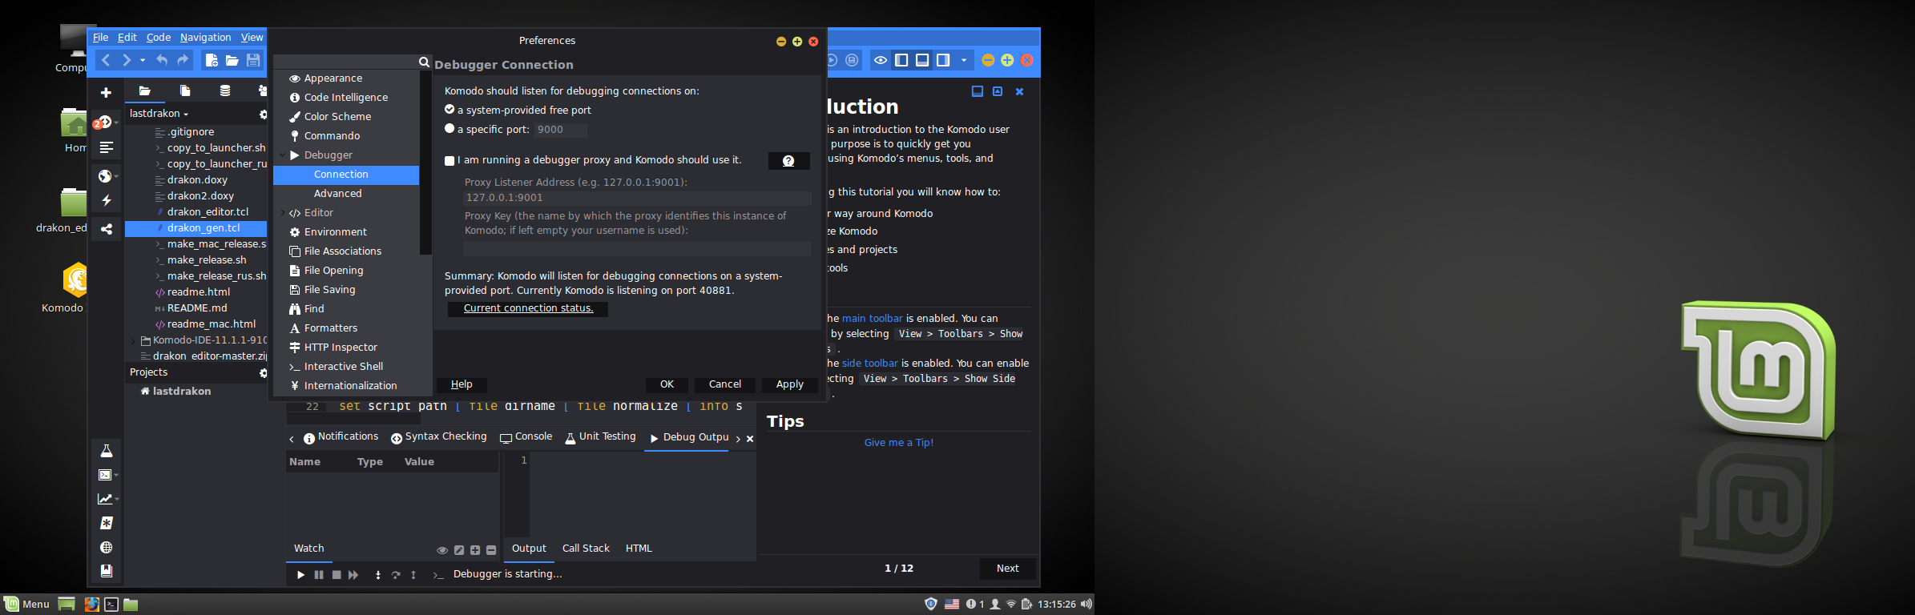Viewport: 1915px width, 615px height.
Task: Click the New File icon in toolbar
Action: (212, 60)
